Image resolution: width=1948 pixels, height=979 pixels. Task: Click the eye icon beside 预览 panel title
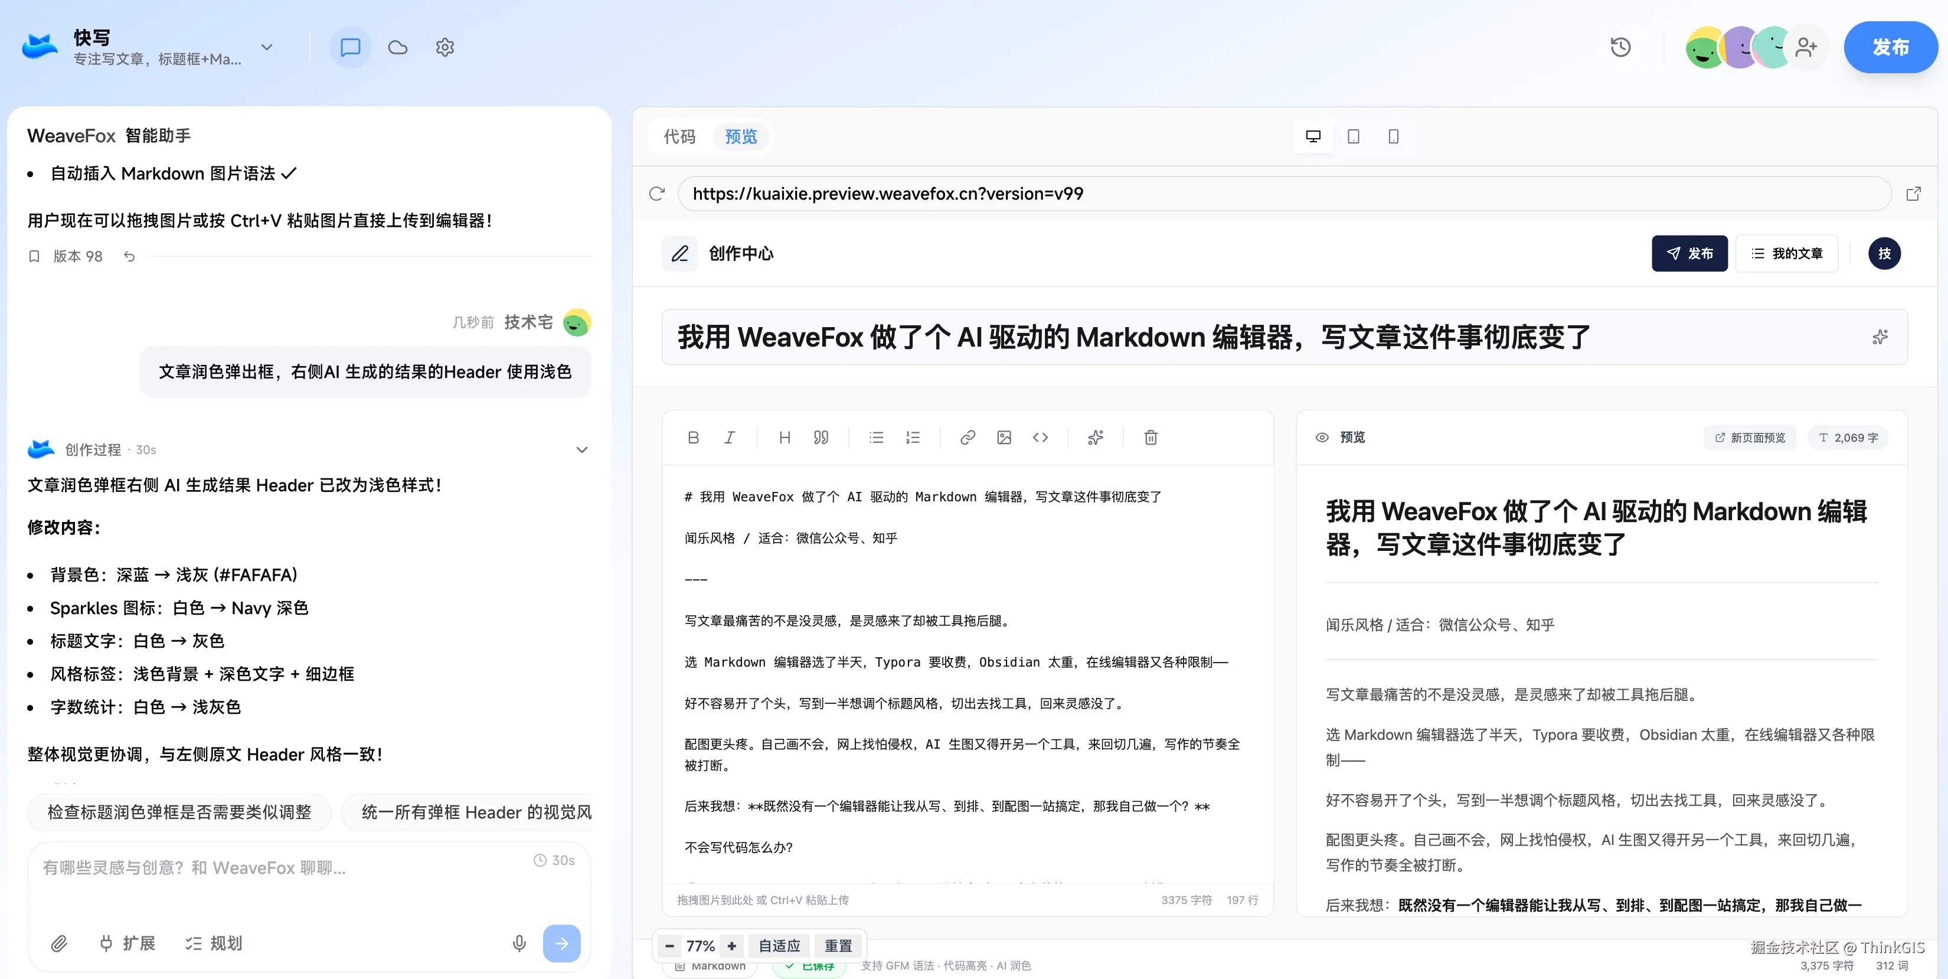(1322, 438)
